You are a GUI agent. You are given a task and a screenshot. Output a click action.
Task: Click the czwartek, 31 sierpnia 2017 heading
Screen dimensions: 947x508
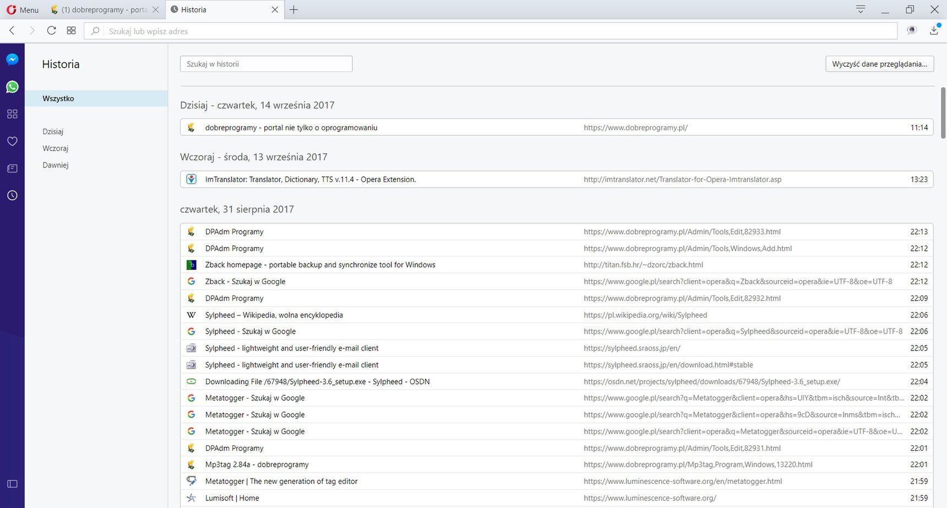click(x=237, y=209)
